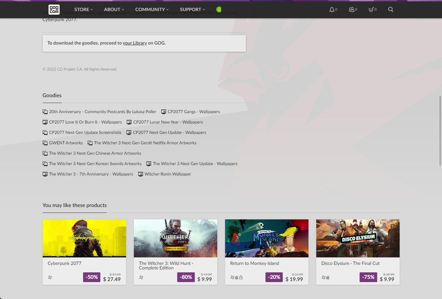
Task: Open the notifications bell
Action: pyautogui.click(x=332, y=9)
